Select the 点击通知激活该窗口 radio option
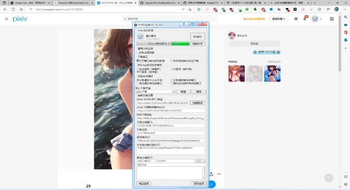The width and height of the screenshot is (350, 190). (x=172, y=80)
